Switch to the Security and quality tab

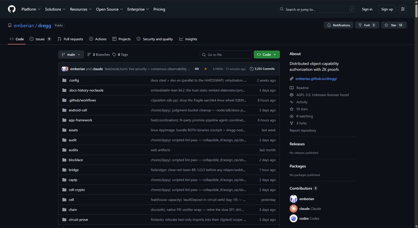coord(155,39)
